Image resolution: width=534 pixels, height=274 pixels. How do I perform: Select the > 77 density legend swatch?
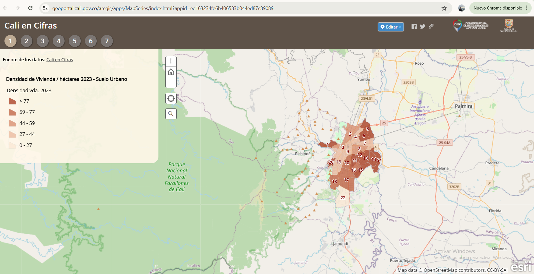pos(12,101)
